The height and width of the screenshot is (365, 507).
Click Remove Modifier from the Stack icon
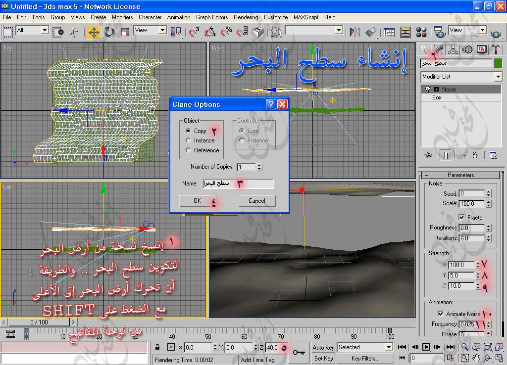pyautogui.click(x=475, y=155)
